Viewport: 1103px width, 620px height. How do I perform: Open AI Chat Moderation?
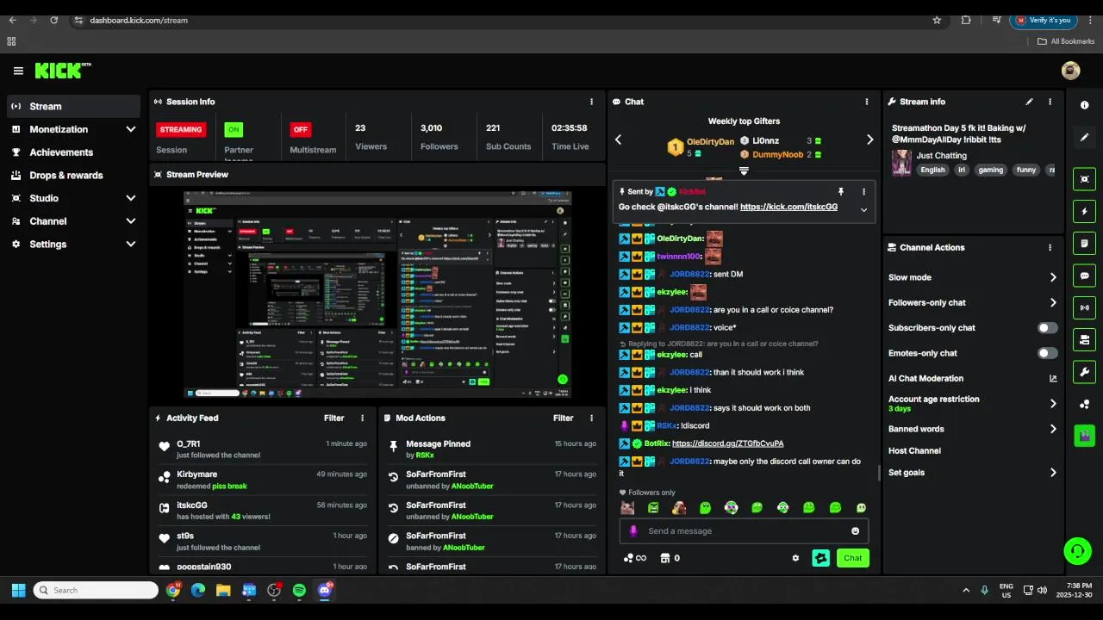coord(973,378)
